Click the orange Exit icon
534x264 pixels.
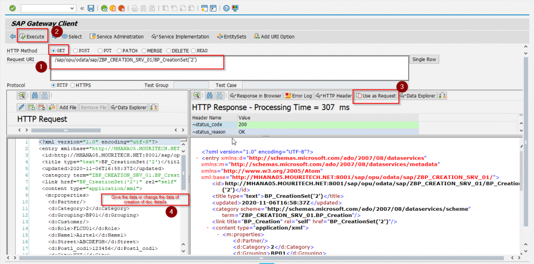point(113,8)
